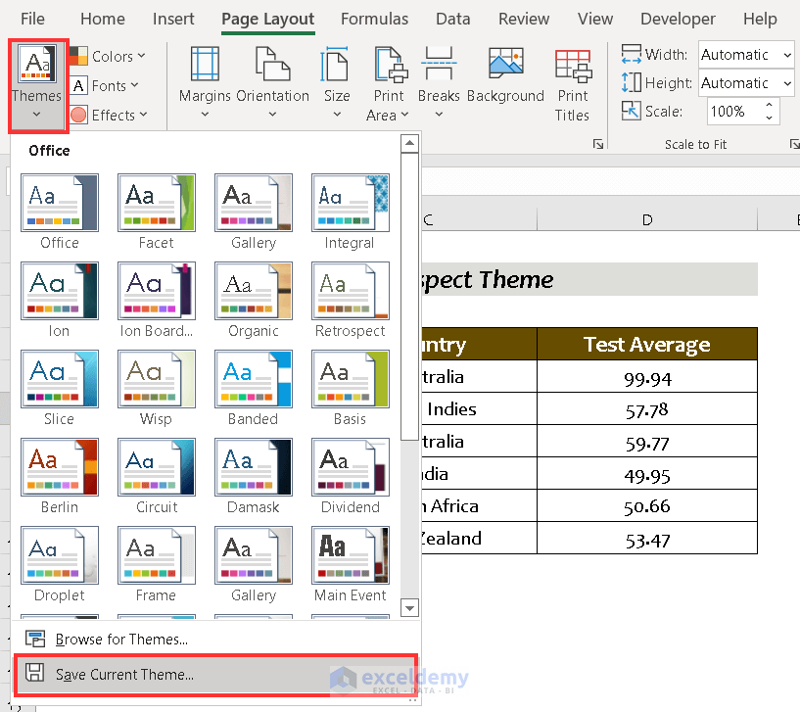The image size is (800, 712).
Task: Open page Orientation options
Action: pos(272,83)
